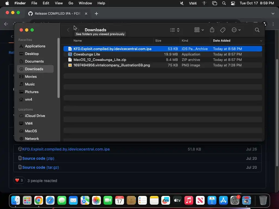This screenshot has height=209, width=279.
Task: Click the Finder sidebar scrollbar
Action: click(x=59, y=68)
